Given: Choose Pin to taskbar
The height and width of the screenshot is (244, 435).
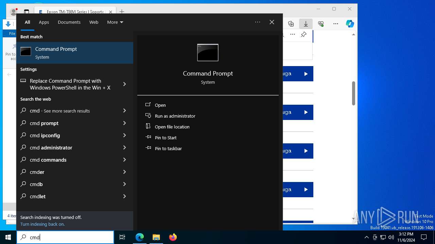Looking at the screenshot, I should pyautogui.click(x=168, y=148).
